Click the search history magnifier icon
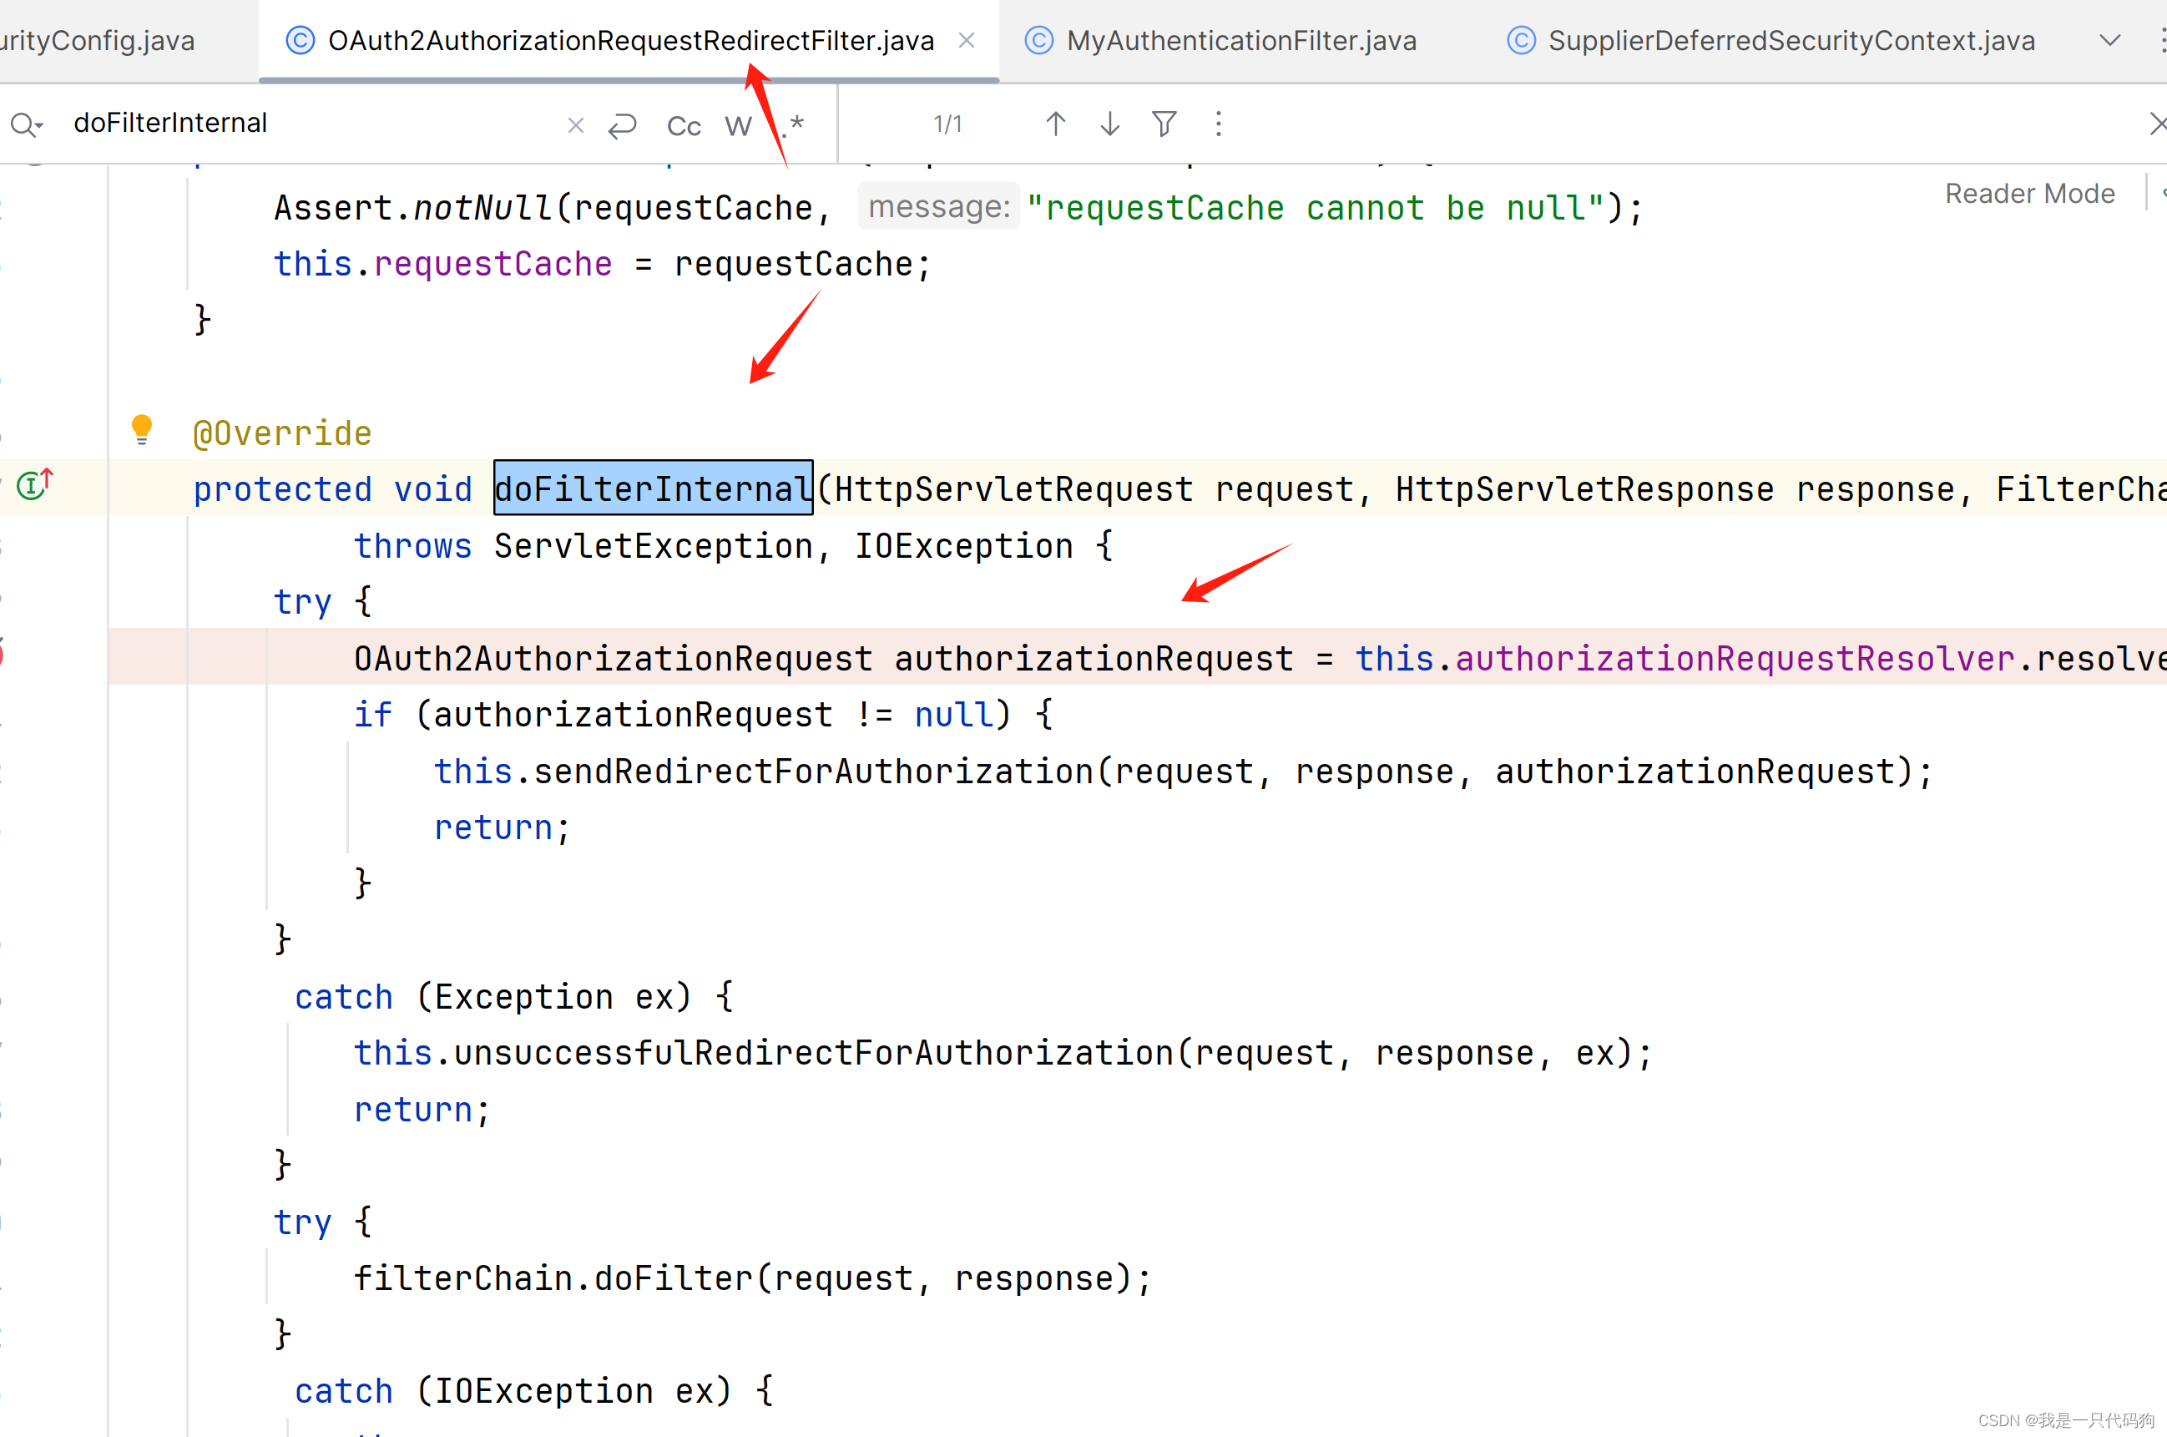Screen dimensions: 2167x1437 26,124
